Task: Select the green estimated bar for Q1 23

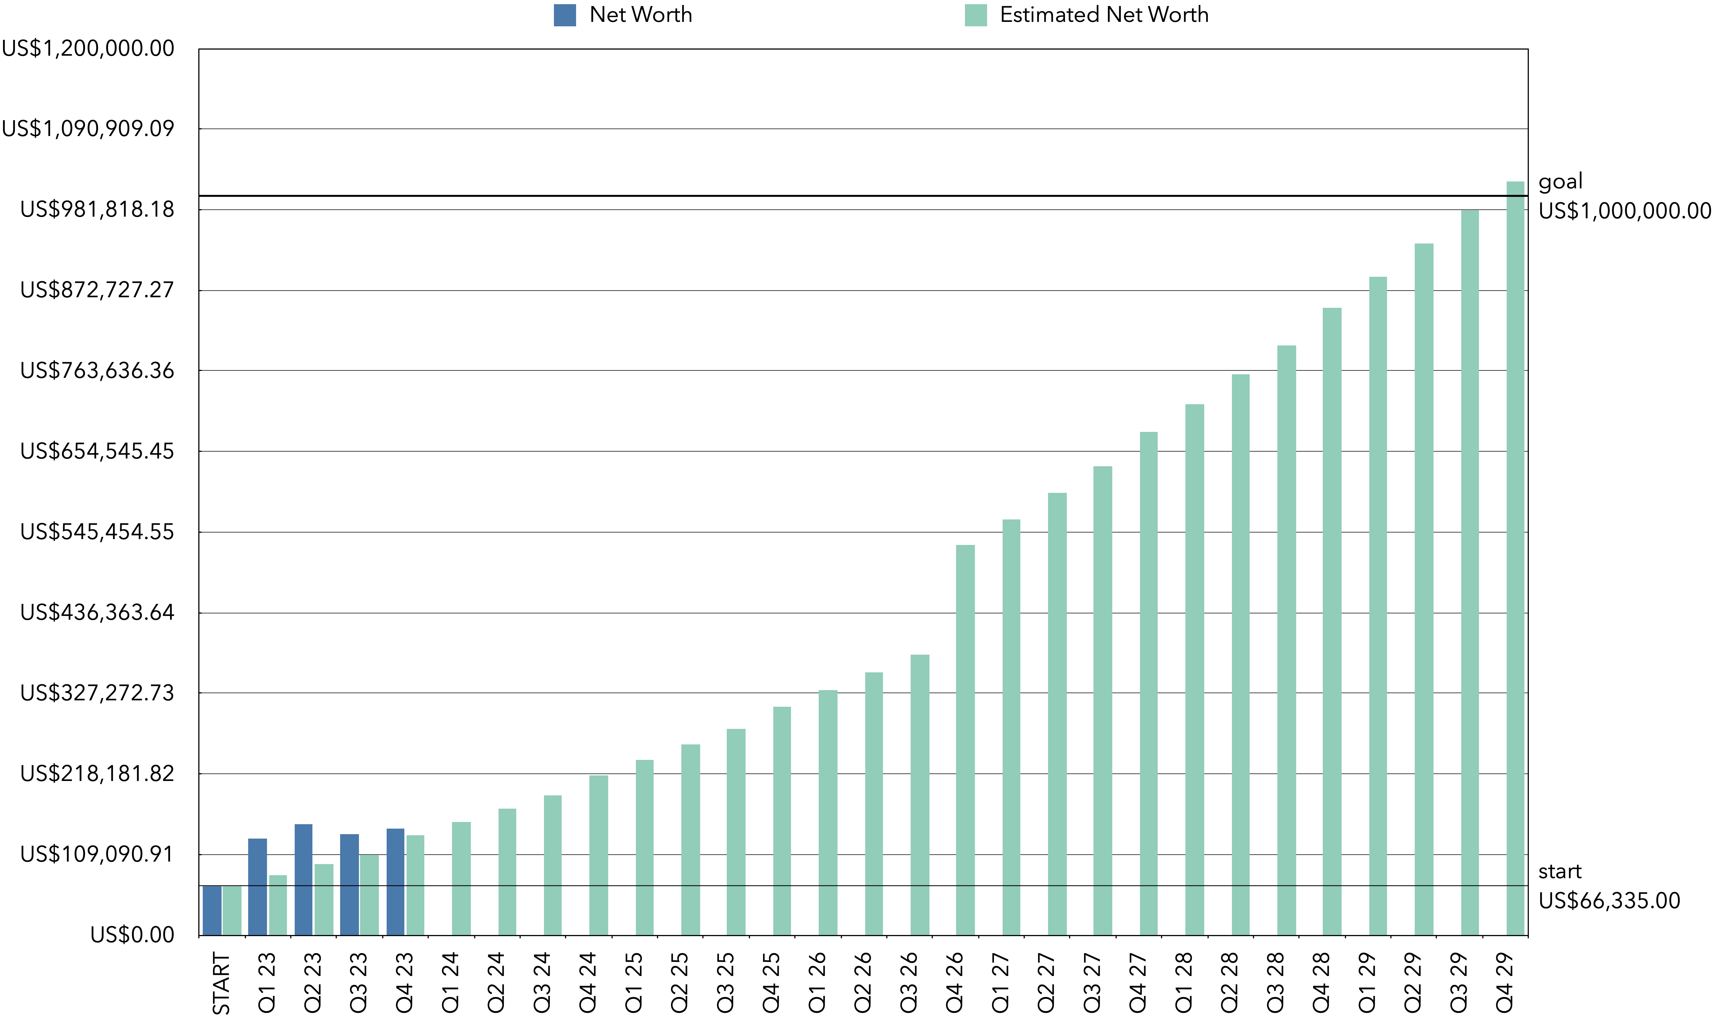Action: 278,905
